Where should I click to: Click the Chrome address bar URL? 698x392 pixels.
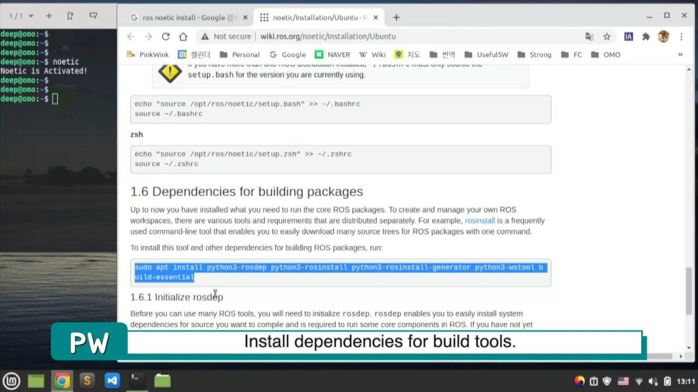tap(328, 36)
